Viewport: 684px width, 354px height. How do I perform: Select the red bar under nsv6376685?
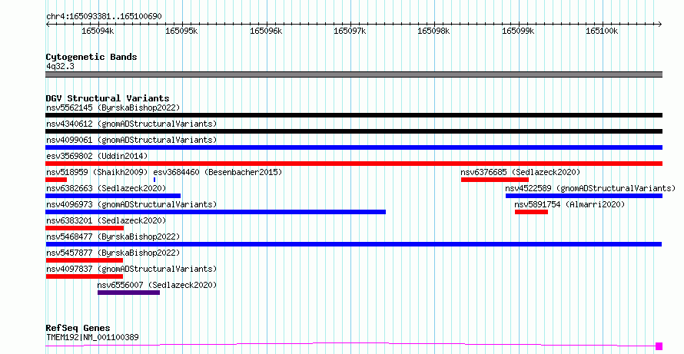tap(495, 180)
